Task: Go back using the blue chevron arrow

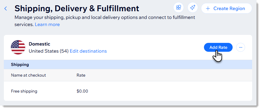Action: (x=6, y=9)
